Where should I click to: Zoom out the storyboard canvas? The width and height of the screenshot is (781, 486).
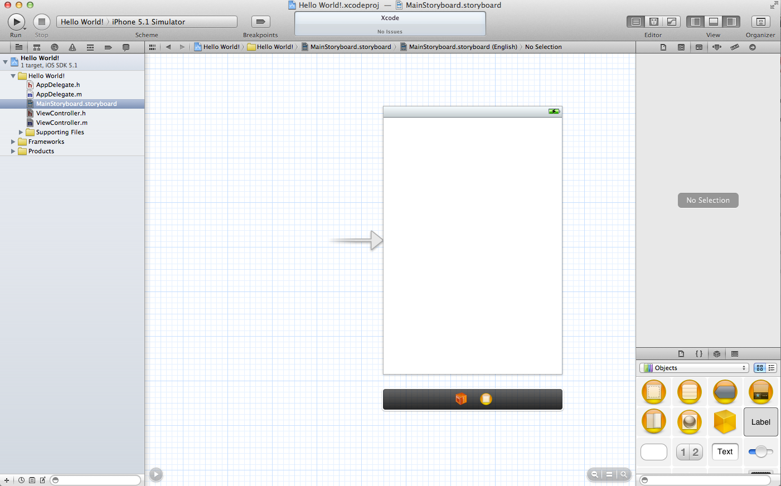pos(595,474)
